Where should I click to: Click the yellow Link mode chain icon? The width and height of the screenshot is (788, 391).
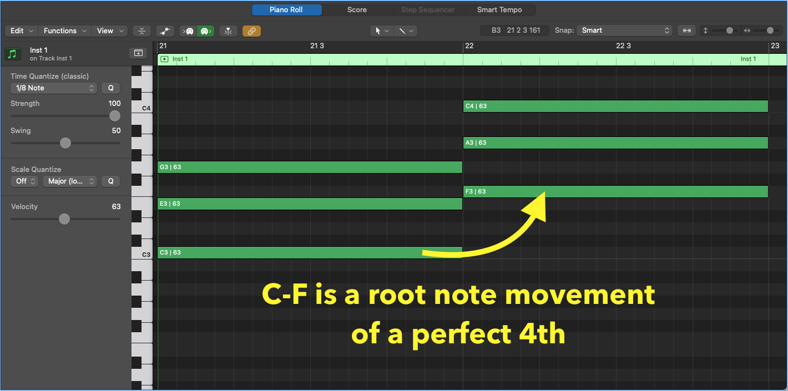click(251, 31)
